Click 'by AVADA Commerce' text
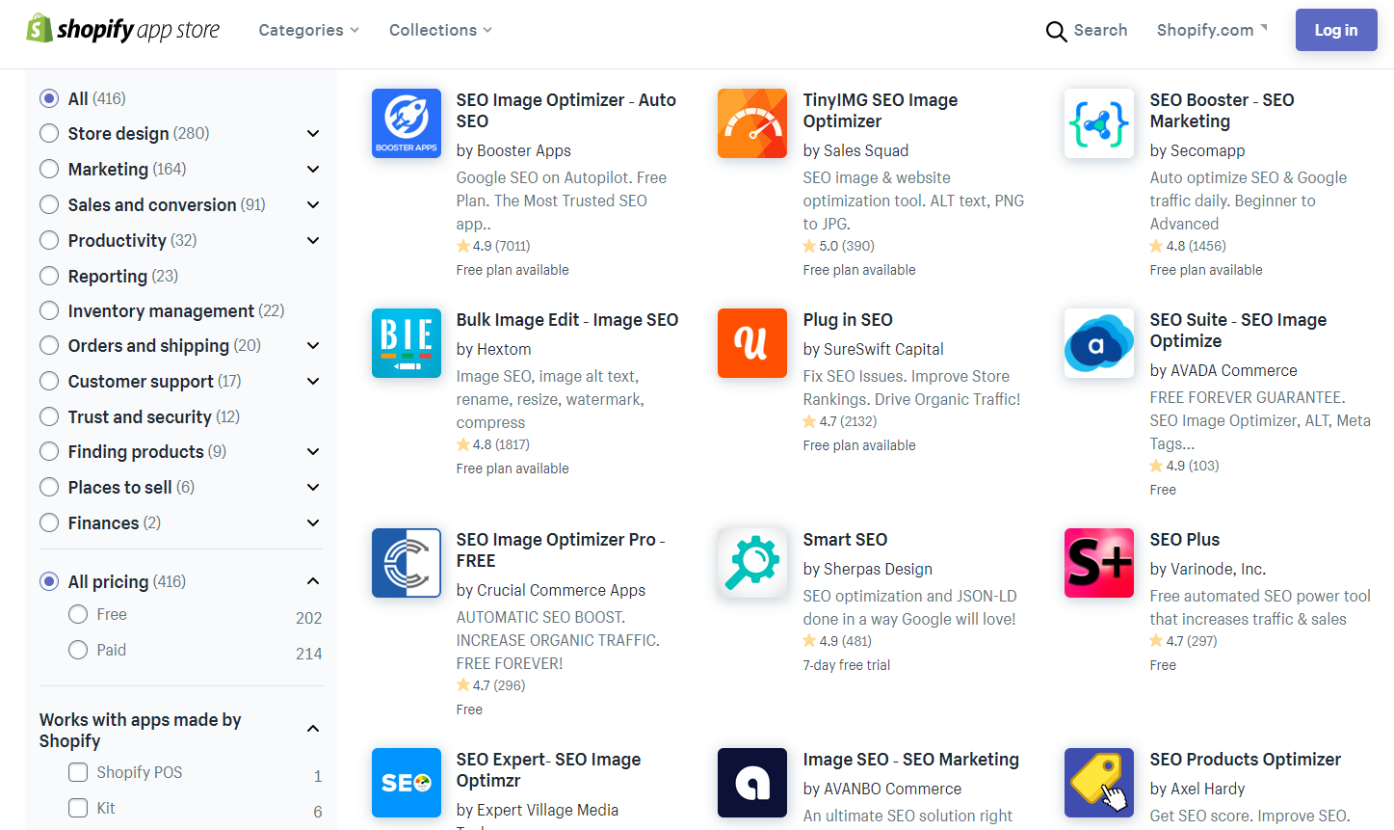Screen dimensions: 1394x830 [x=1223, y=370]
